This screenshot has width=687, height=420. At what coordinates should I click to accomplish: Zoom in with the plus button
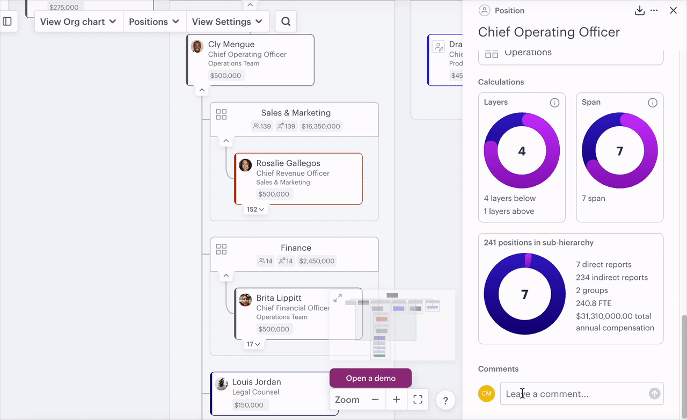[x=396, y=400]
